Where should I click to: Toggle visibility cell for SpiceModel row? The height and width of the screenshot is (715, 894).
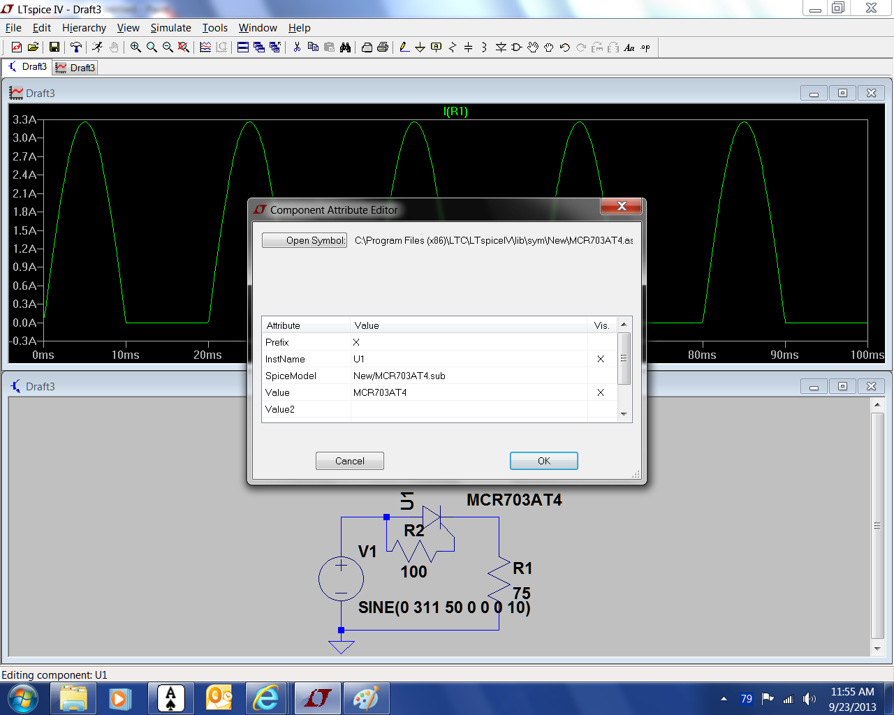[x=602, y=376]
